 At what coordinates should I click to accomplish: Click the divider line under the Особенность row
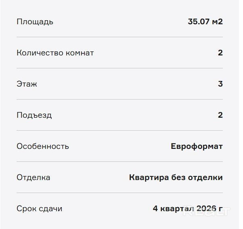119,162
